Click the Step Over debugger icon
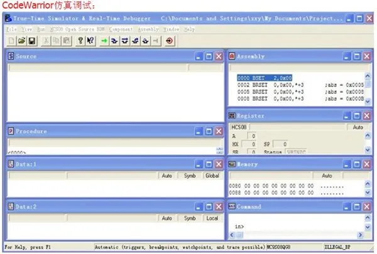This screenshot has width=377, height=254. (125, 41)
